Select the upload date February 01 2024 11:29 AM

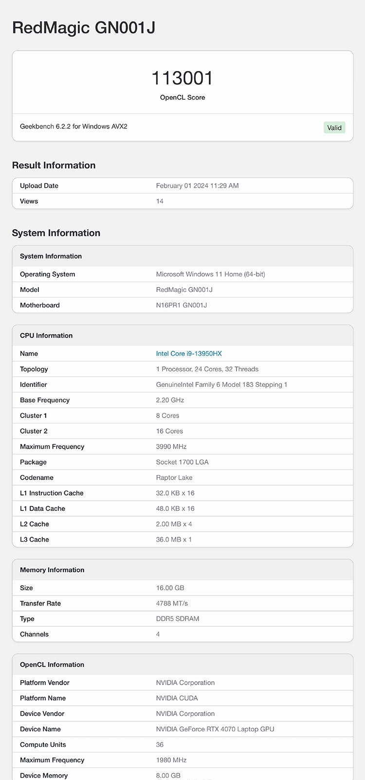tap(197, 186)
